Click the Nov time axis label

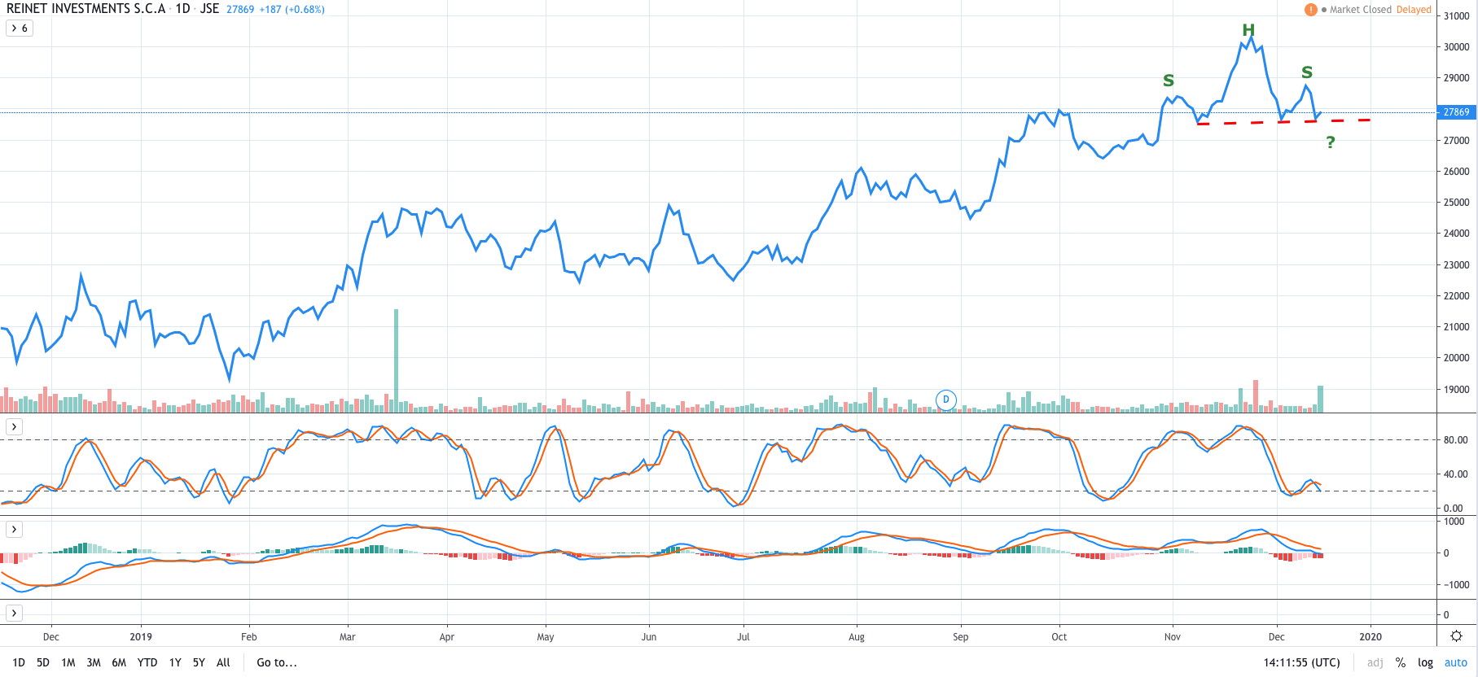1173,637
